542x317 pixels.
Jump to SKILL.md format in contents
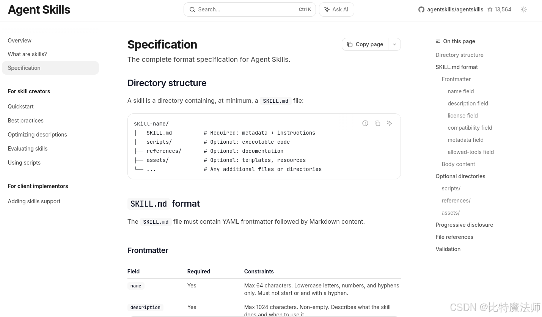point(457,67)
